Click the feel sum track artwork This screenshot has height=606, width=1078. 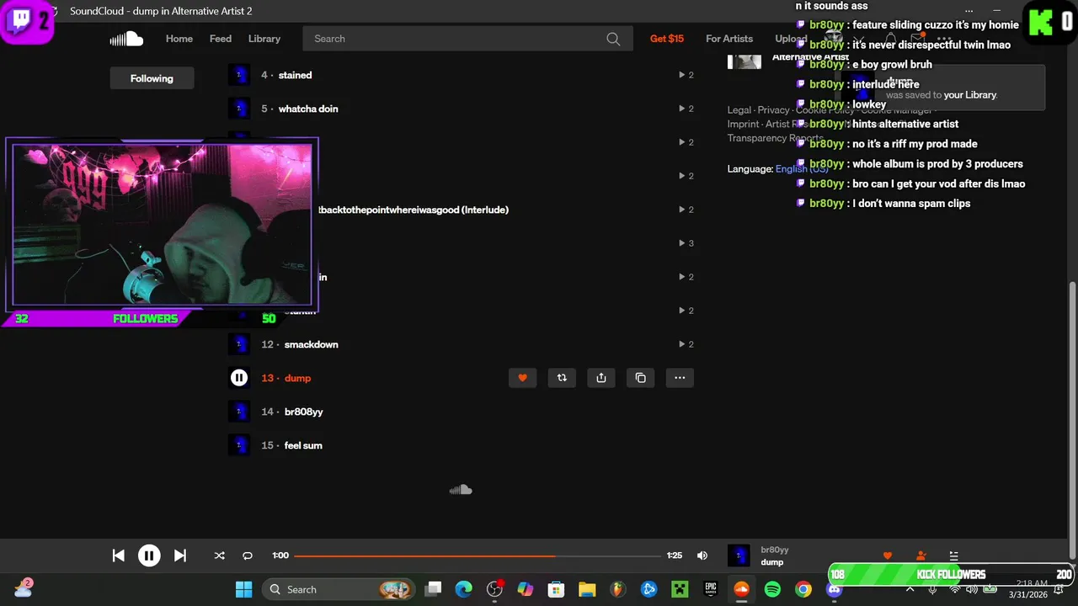(x=239, y=445)
